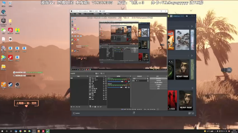Toggle visibility eye of the topmost source

pyautogui.click(x=104, y=78)
